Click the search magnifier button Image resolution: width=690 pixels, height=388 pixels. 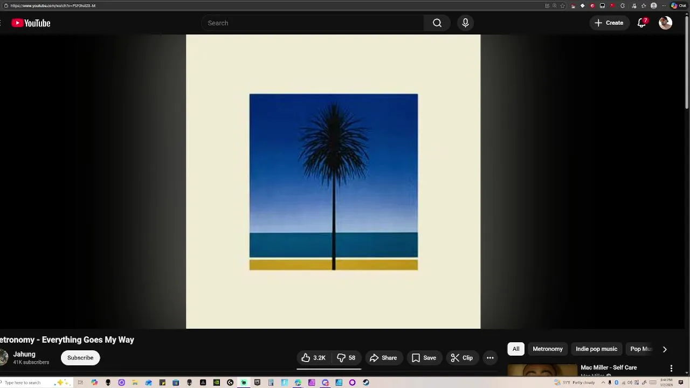(x=437, y=23)
